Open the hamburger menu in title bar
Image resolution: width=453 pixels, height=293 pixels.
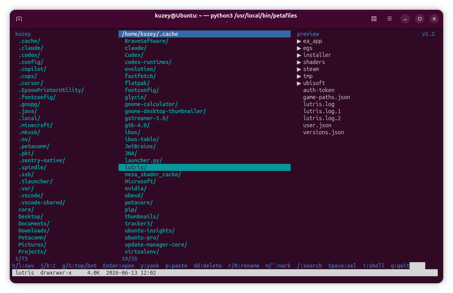pyautogui.click(x=390, y=19)
